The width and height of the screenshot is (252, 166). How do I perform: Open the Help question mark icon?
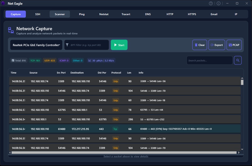[x=210, y=3]
